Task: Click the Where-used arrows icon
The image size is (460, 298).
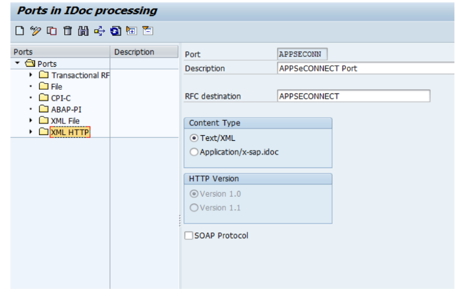Action: (99, 31)
